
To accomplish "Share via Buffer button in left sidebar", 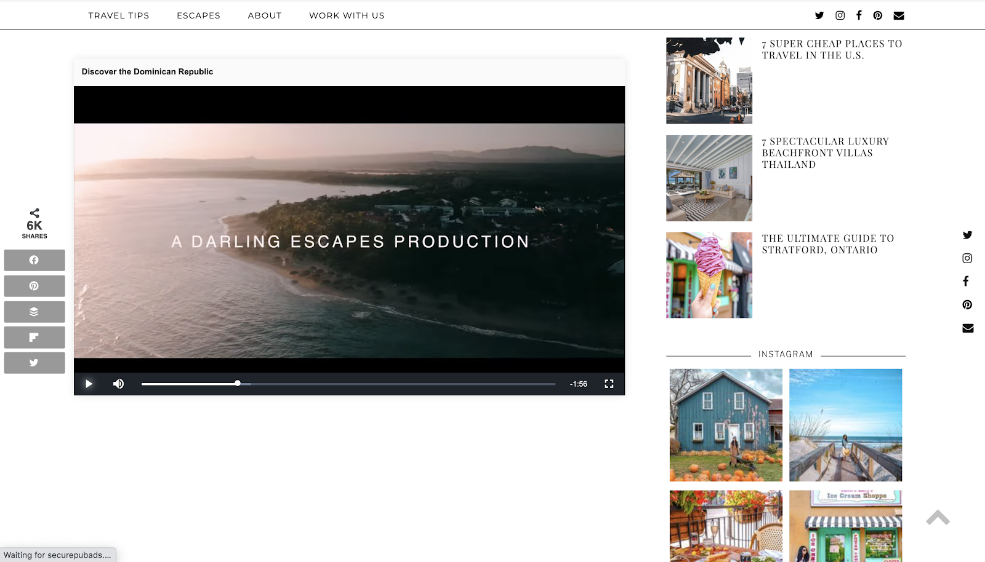I will 34,312.
